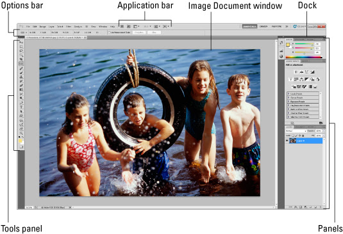Expand the Levels Presets list item
This screenshot has height=234, width=343.
click(303, 94)
